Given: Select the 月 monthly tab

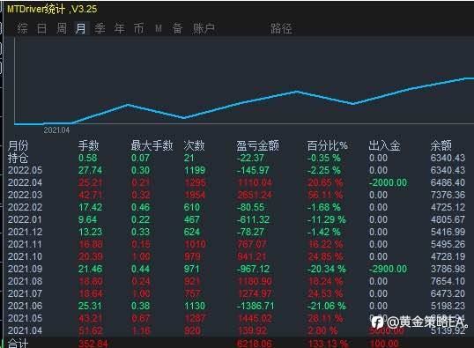Looking at the screenshot, I should pyautogui.click(x=81, y=28).
